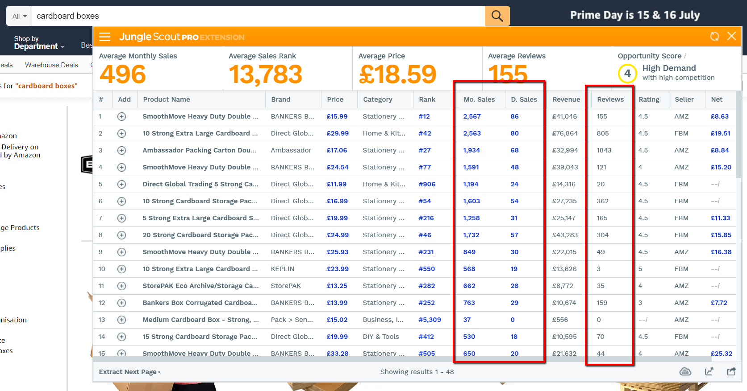Add 15 Strong Cardboard Storage product
This screenshot has width=747, height=391.
click(x=121, y=337)
